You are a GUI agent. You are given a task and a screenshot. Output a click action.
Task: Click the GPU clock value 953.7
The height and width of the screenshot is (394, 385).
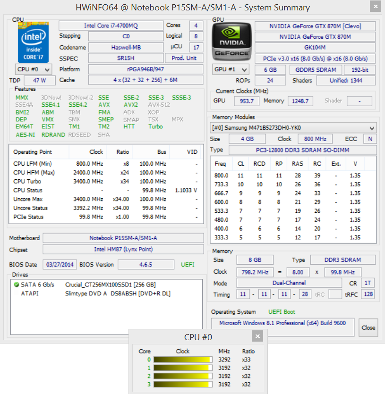247,101
